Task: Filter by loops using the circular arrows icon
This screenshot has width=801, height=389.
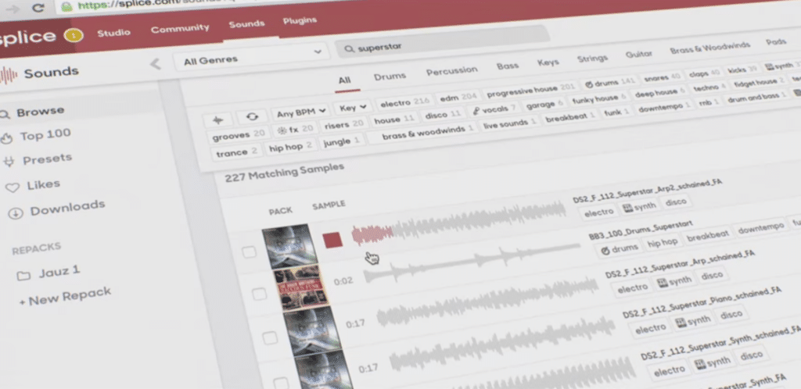Action: tap(252, 116)
